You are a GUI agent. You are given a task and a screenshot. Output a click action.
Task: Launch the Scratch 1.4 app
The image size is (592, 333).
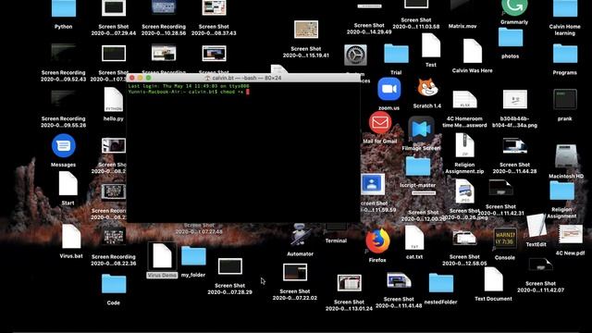(427, 89)
